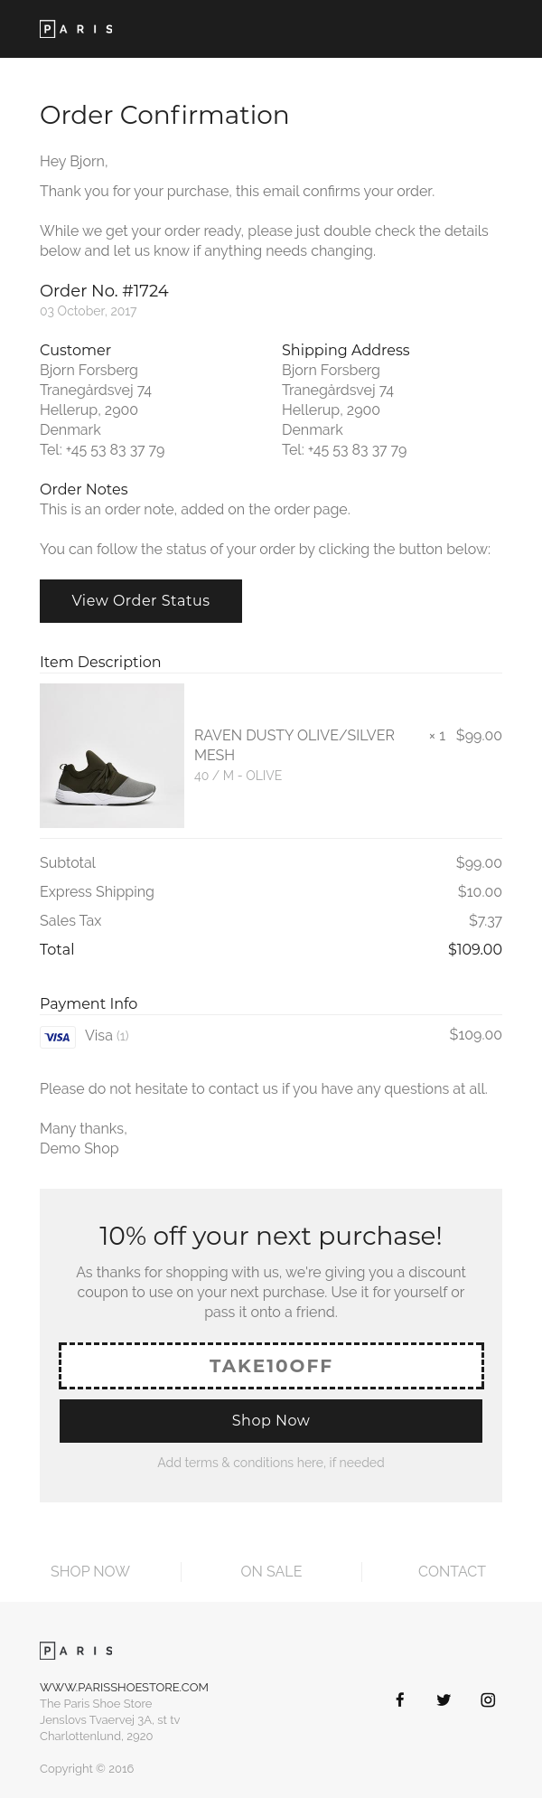Click the Shop Now button in the coupon box

[271, 1420]
